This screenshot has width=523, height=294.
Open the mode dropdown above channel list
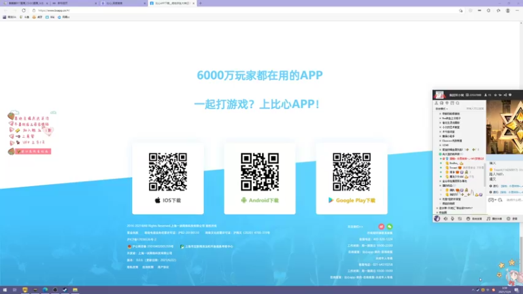[442, 108]
